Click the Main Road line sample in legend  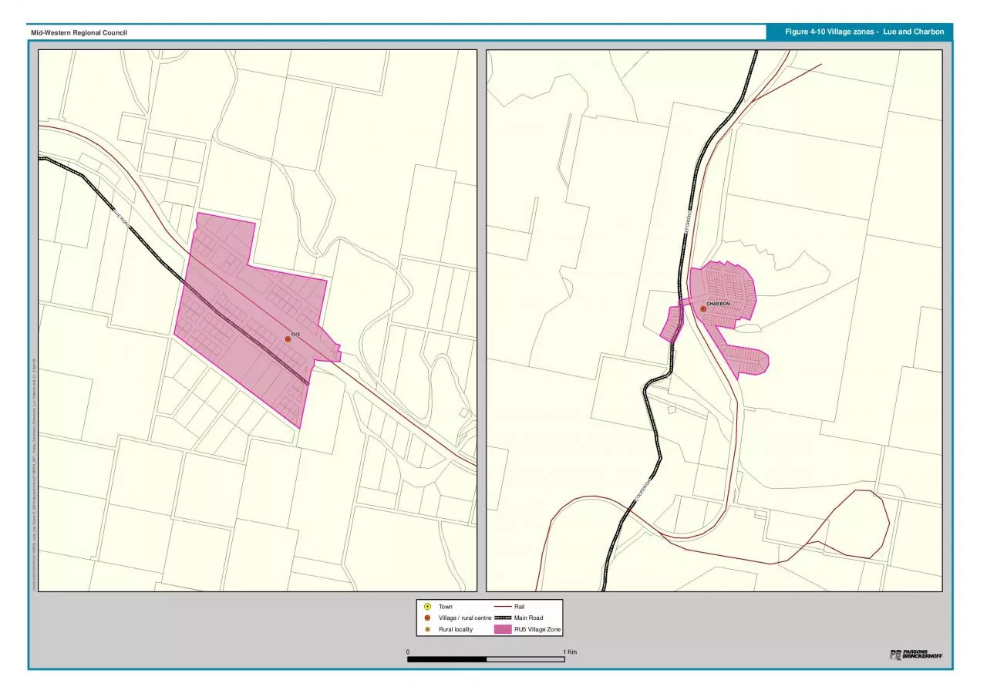click(x=503, y=618)
